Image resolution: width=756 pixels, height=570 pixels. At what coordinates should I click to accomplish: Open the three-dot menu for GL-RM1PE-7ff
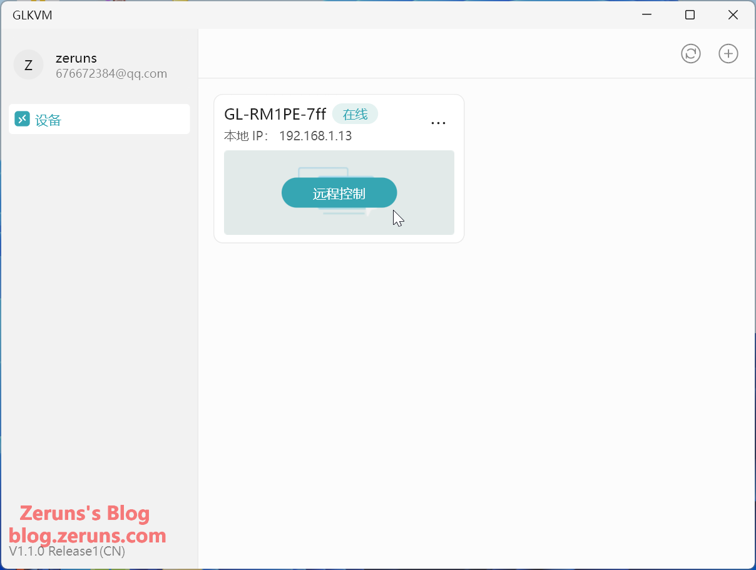click(438, 123)
